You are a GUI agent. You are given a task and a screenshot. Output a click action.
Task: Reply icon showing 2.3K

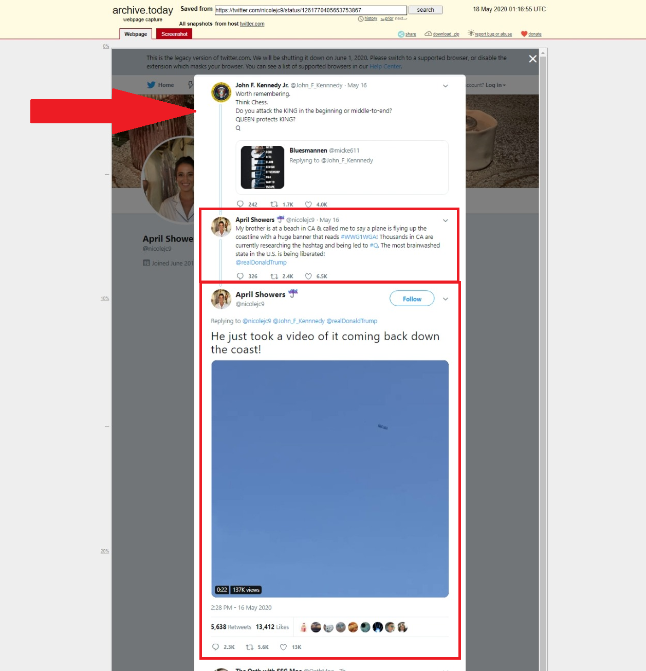tap(215, 647)
